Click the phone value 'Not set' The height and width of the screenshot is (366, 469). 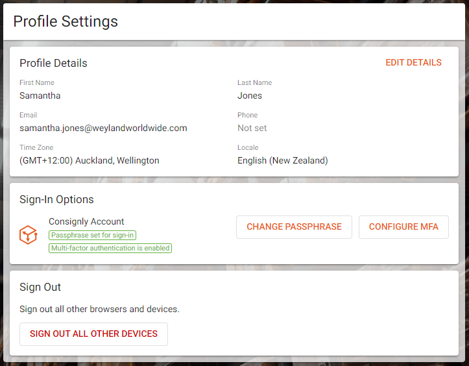(x=252, y=128)
